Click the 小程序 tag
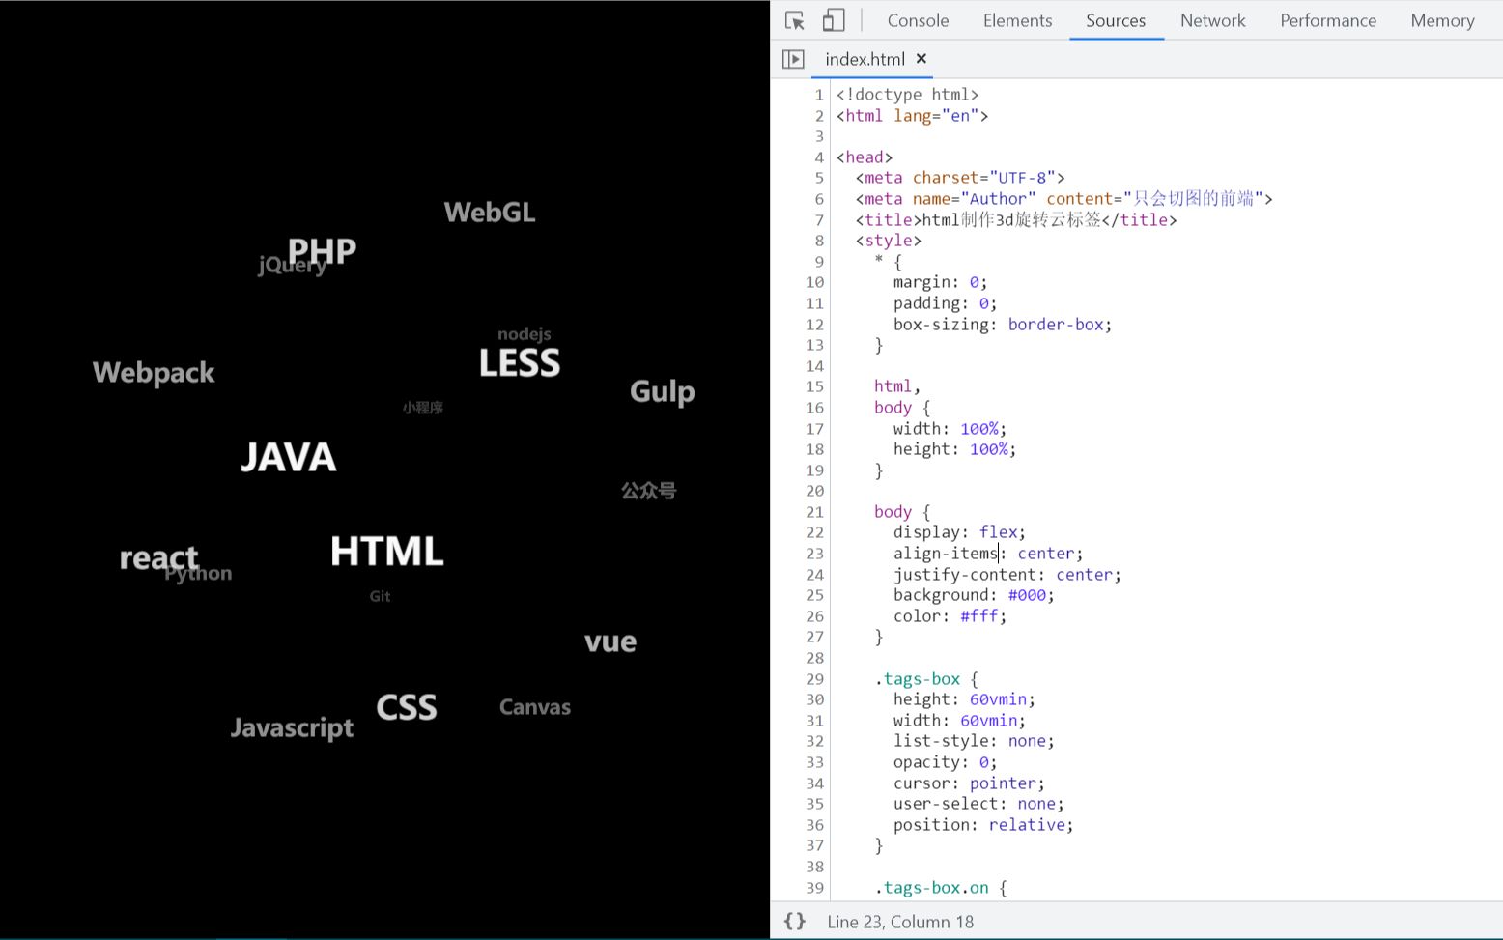 [423, 408]
